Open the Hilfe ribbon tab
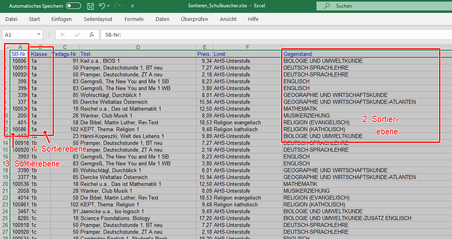This screenshot has height=239, width=452. pos(253,19)
